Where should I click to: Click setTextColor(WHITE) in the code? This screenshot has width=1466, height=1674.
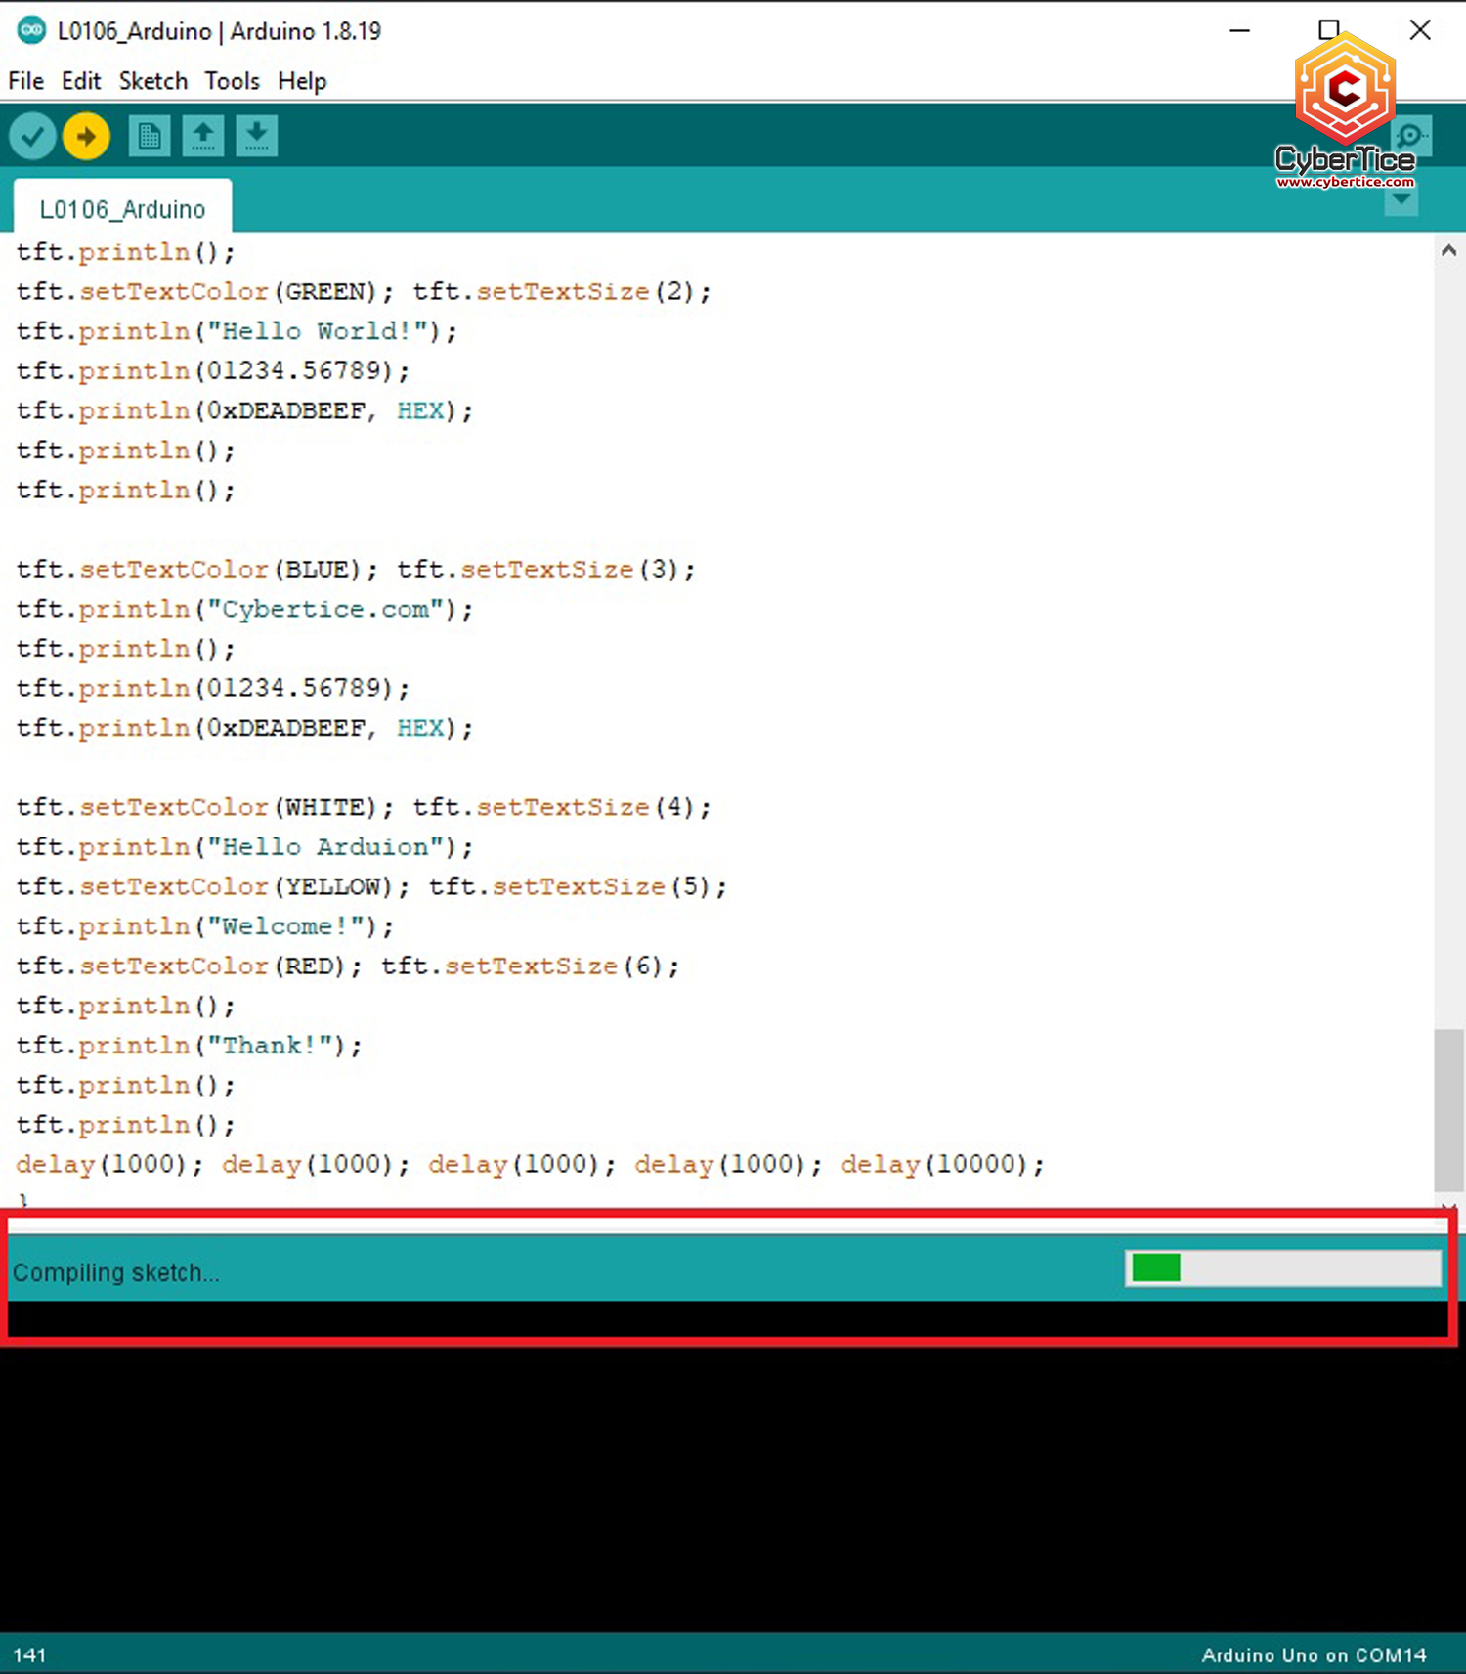(x=229, y=807)
